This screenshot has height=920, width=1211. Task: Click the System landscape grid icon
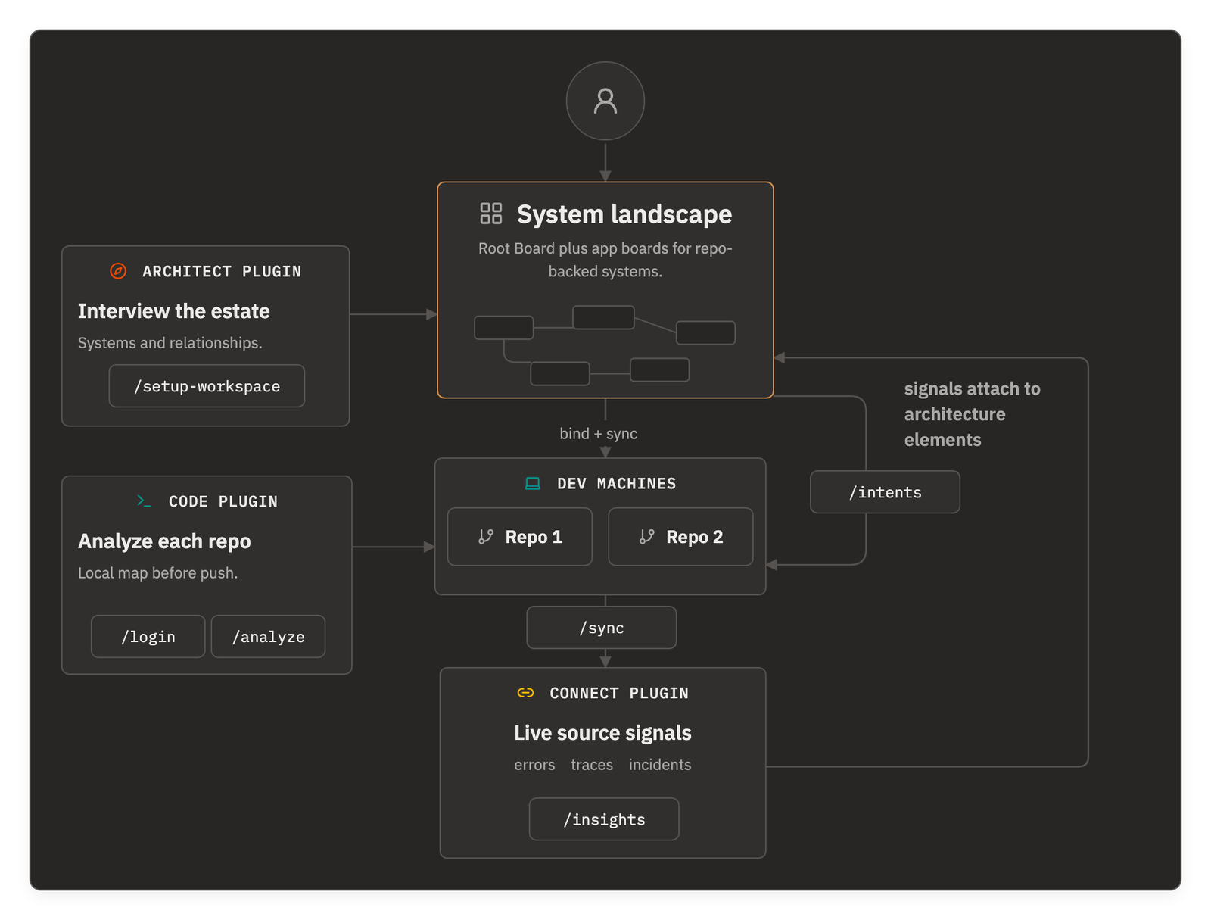click(x=491, y=214)
